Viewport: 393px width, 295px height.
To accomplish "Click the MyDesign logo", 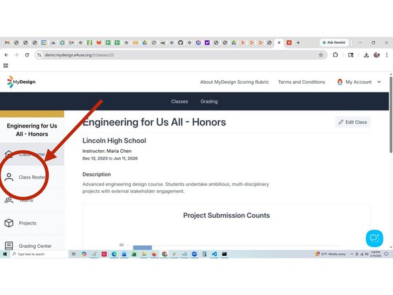I will 21,82.
